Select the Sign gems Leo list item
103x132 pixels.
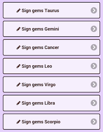51,66
